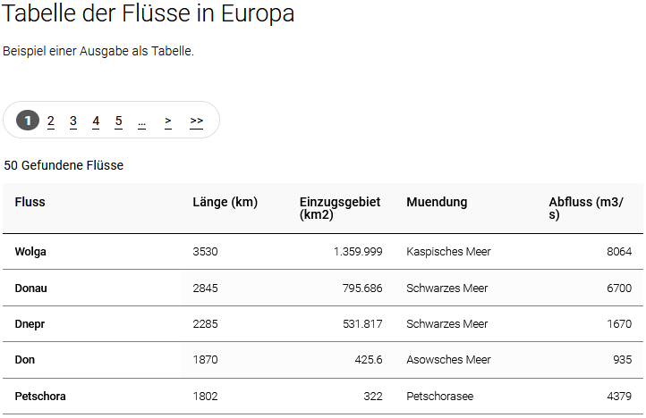
Task: Click the Muendung column header
Action: click(x=437, y=202)
